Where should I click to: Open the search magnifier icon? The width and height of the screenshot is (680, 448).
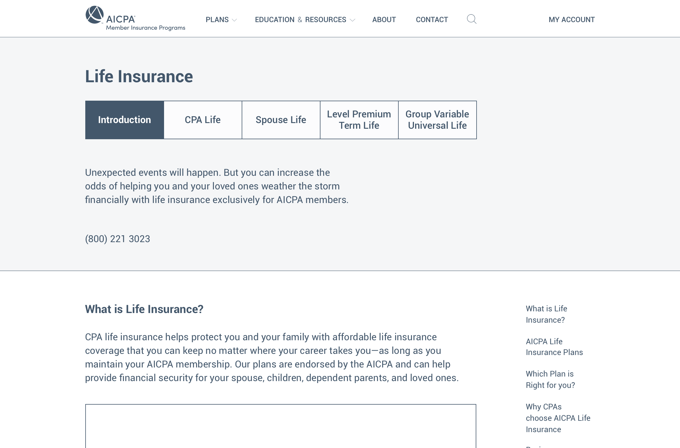click(x=471, y=19)
